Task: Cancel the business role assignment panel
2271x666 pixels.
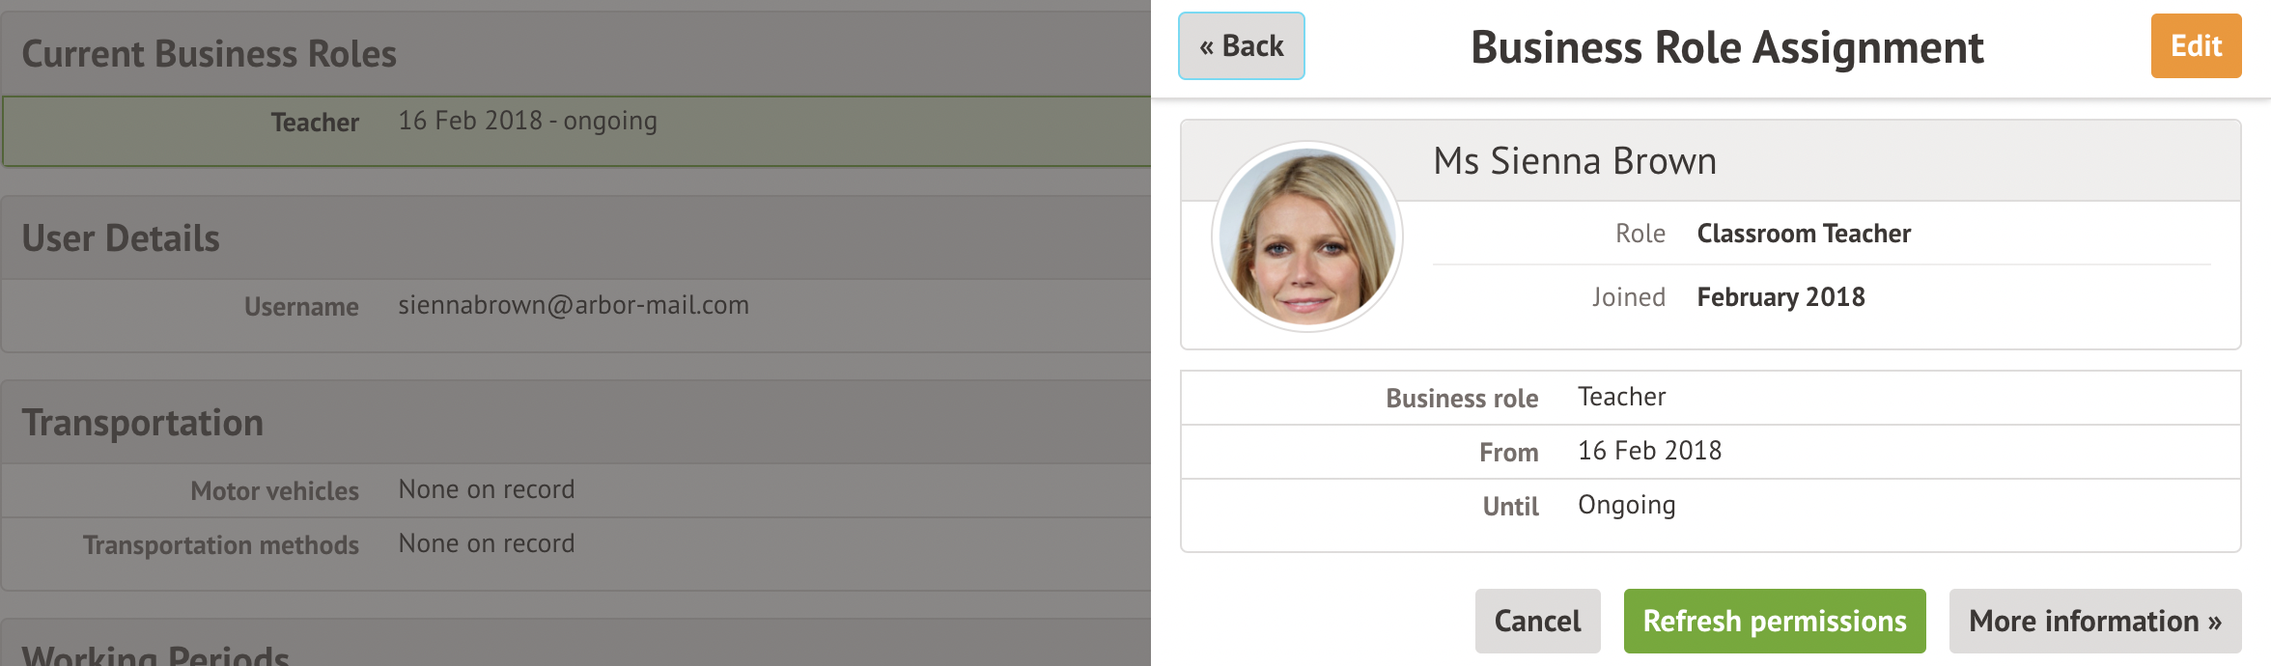Action: coord(1537,621)
